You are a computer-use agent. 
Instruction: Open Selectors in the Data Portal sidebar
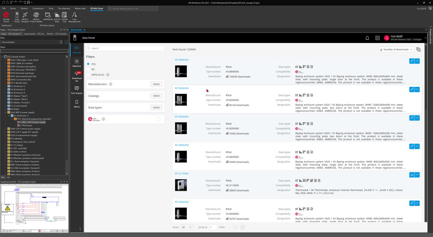click(76, 63)
